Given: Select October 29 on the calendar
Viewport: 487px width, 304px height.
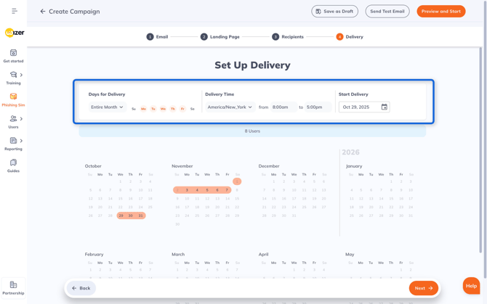Looking at the screenshot, I should tap(121, 215).
